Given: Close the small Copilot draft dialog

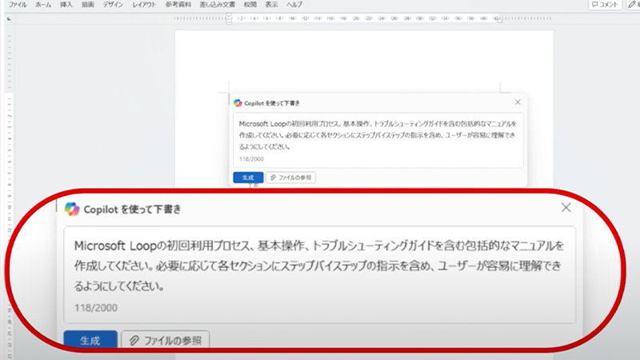Looking at the screenshot, I should 518,102.
